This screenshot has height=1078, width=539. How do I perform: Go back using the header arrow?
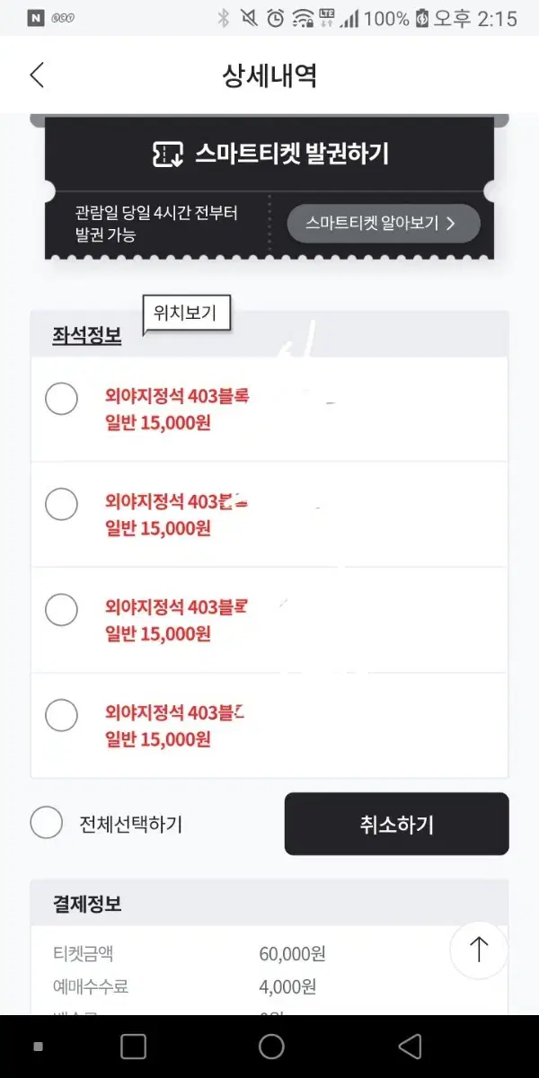37,75
